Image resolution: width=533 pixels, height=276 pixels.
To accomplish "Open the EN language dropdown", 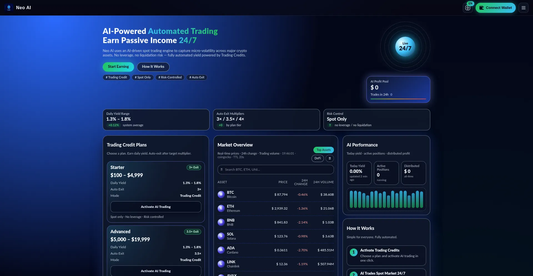I will [470, 3].
